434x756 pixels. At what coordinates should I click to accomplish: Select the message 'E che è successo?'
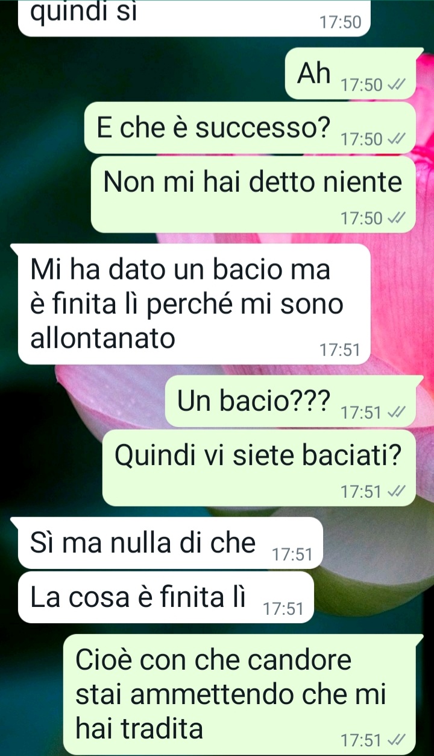tap(251, 129)
